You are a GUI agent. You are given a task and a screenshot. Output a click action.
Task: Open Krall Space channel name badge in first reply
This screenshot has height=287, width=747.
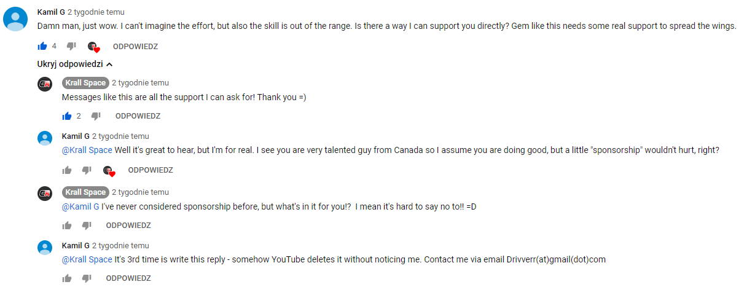(x=85, y=83)
